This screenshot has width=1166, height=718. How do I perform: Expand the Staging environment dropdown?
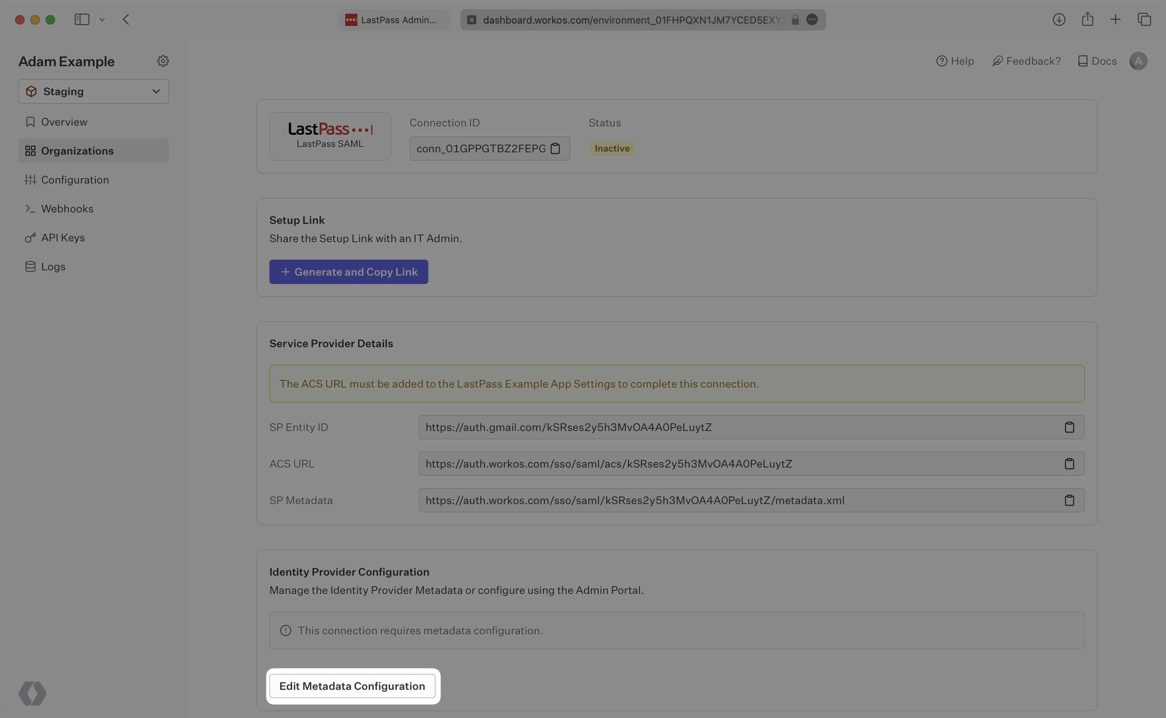pos(93,91)
